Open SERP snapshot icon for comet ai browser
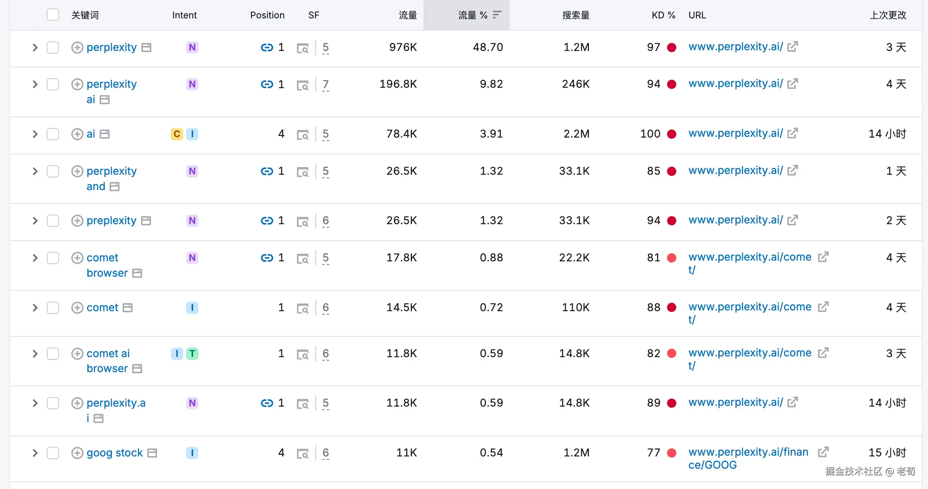928x489 pixels. (302, 354)
